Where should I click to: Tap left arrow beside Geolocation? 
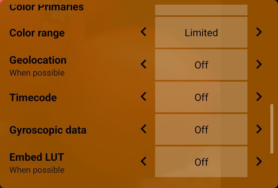144,64
